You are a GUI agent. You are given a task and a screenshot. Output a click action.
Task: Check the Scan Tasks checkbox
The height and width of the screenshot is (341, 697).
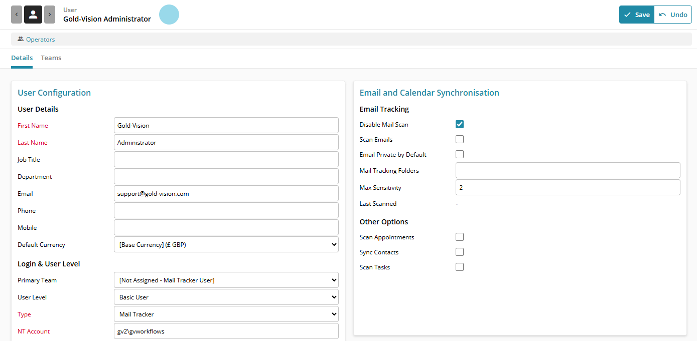[460, 267]
